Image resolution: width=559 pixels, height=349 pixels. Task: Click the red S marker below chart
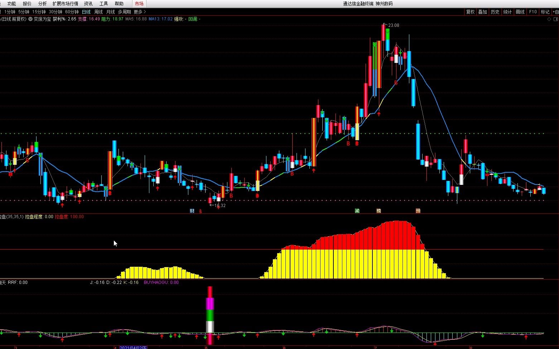click(201, 211)
